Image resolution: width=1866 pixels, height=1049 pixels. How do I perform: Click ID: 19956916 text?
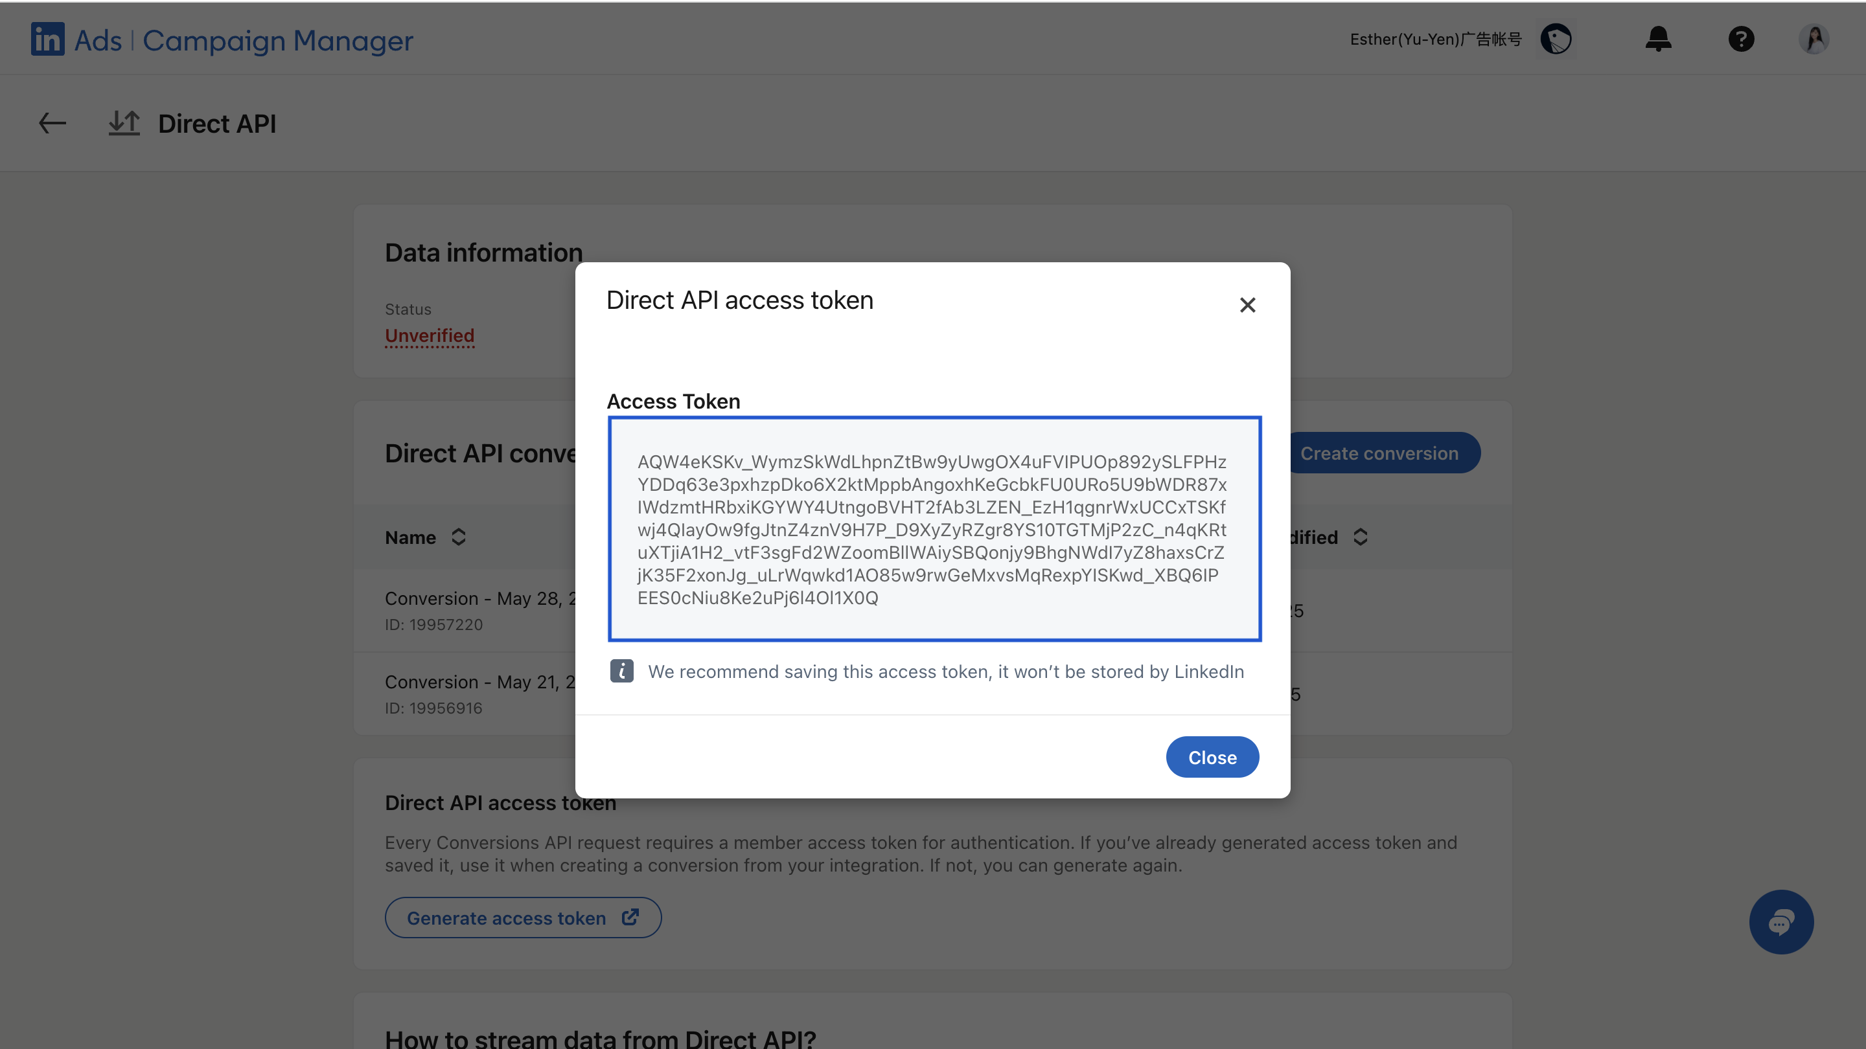click(x=433, y=708)
